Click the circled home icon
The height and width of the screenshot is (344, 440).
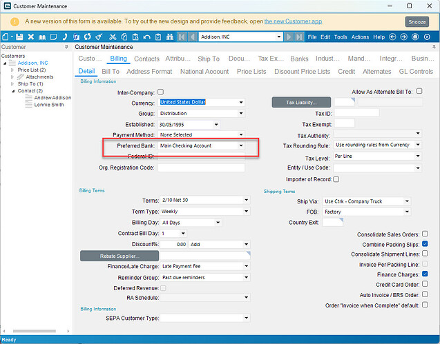coord(415,37)
